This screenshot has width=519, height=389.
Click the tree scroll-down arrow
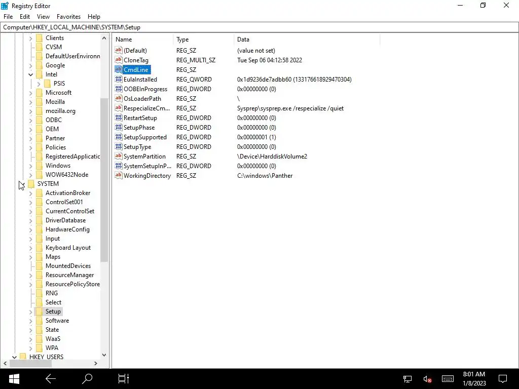[x=104, y=355]
